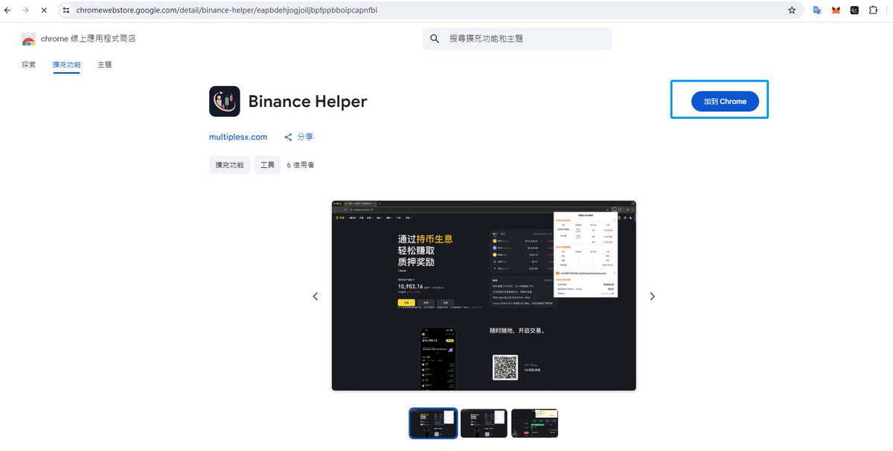Select the 擴充功能 tab
Viewport: 893px width, 451px height.
tap(66, 65)
